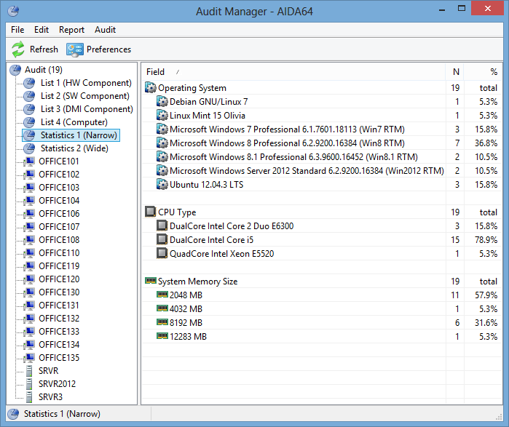Image resolution: width=509 pixels, height=427 pixels.
Task: Click the CPU Type chip icon
Action: point(151,212)
